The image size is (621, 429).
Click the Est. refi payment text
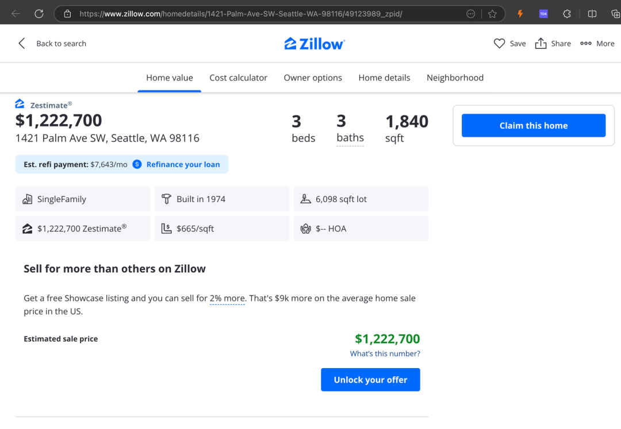75,164
